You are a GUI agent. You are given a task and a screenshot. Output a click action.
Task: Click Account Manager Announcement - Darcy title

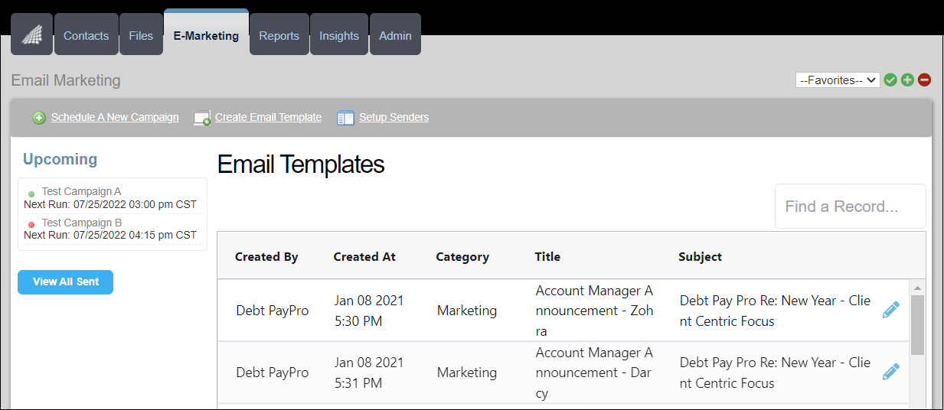[594, 373]
